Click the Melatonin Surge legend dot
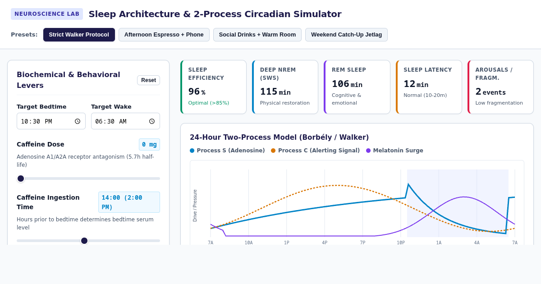 coord(368,151)
